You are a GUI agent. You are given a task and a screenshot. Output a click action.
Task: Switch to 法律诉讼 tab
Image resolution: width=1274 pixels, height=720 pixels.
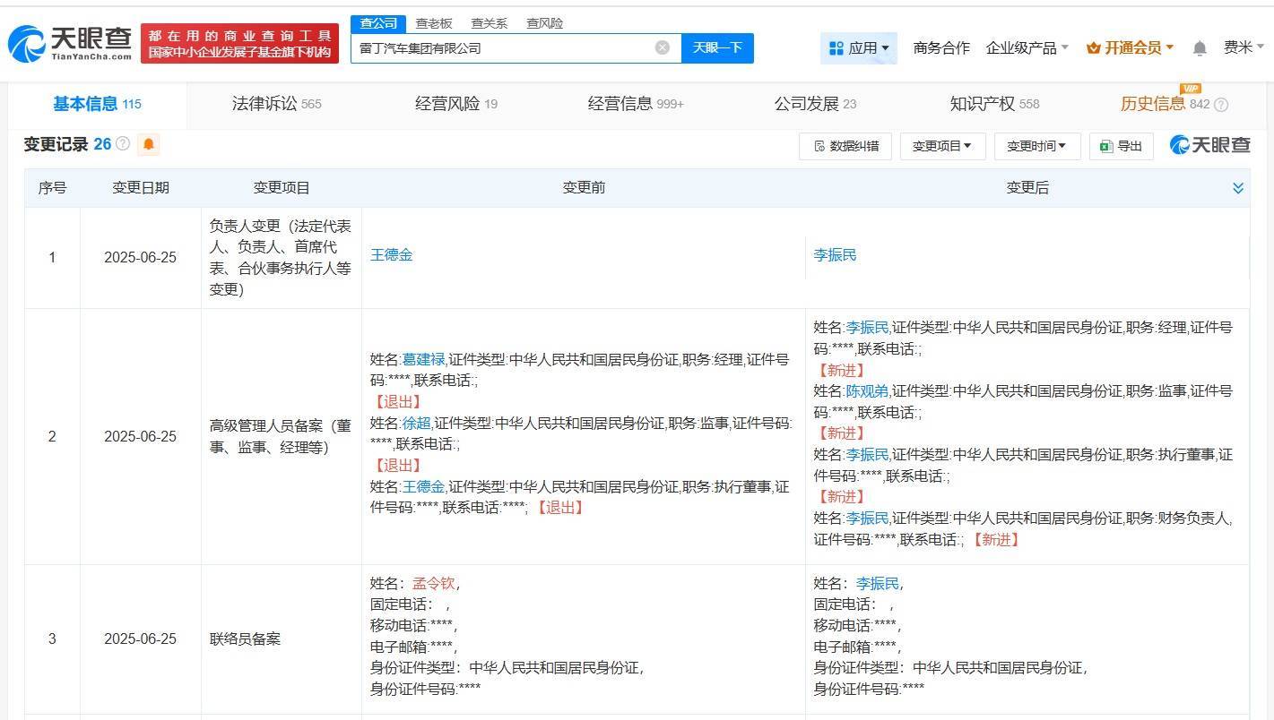pos(276,104)
